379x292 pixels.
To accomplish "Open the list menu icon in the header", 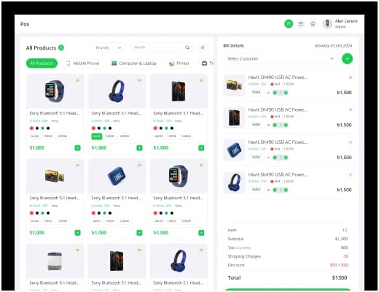I will pyautogui.click(x=301, y=24).
